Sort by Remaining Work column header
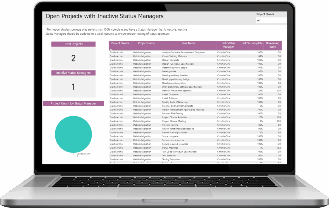This screenshot has width=329, height=208. pyautogui.click(x=273, y=45)
